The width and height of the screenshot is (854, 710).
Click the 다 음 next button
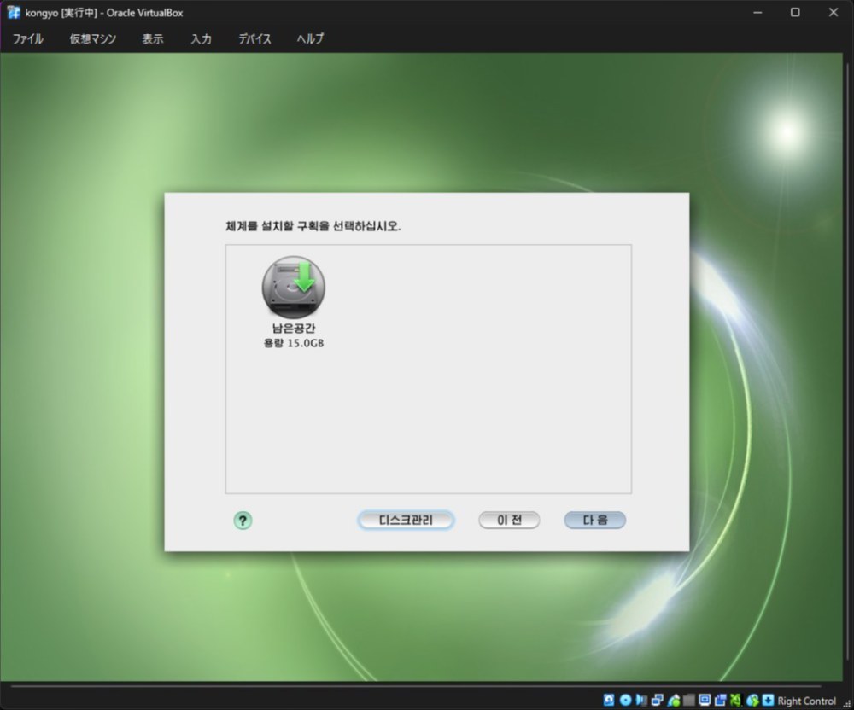pos(594,520)
